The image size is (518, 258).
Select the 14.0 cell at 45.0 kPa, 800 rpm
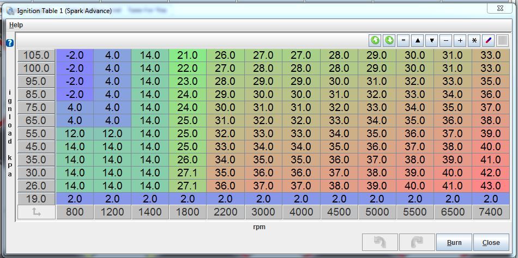75,147
